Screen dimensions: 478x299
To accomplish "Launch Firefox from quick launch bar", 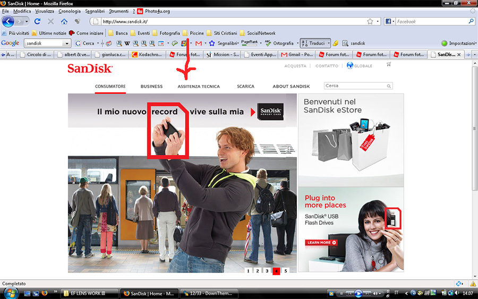I will click(45, 293).
